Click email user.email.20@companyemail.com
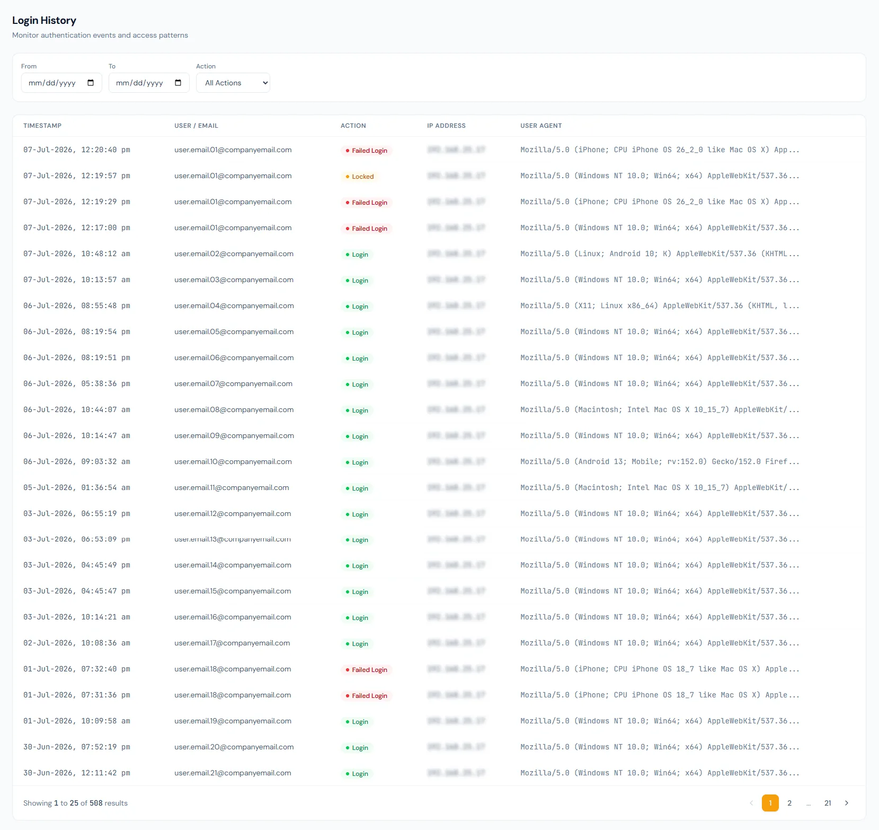879x830 pixels. coord(234,747)
